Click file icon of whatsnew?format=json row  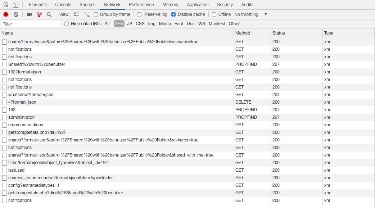coord(4,95)
